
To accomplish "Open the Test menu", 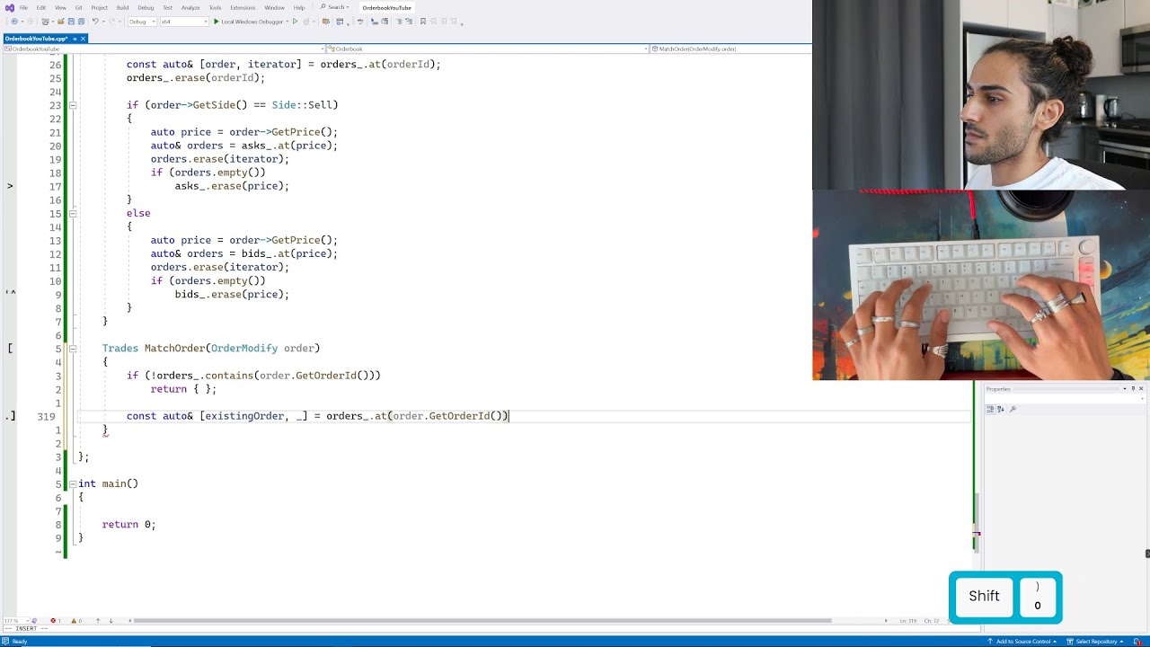I will [167, 7].
